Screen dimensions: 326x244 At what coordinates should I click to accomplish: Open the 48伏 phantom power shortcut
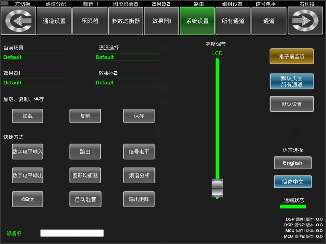pyautogui.click(x=27, y=199)
